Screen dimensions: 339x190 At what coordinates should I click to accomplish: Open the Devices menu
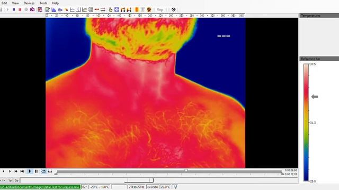(29, 3)
